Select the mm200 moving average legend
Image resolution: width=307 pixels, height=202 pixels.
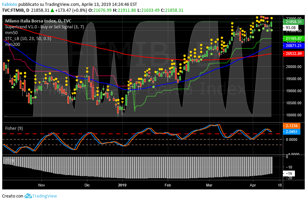point(12,44)
